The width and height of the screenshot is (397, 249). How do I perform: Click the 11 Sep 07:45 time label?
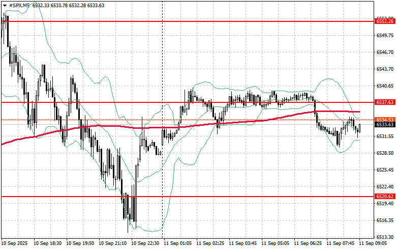(341, 243)
